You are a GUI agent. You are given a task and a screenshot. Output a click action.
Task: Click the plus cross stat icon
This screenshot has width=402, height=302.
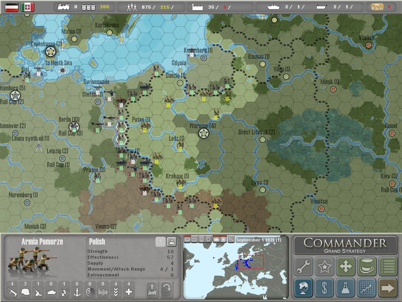(129, 292)
